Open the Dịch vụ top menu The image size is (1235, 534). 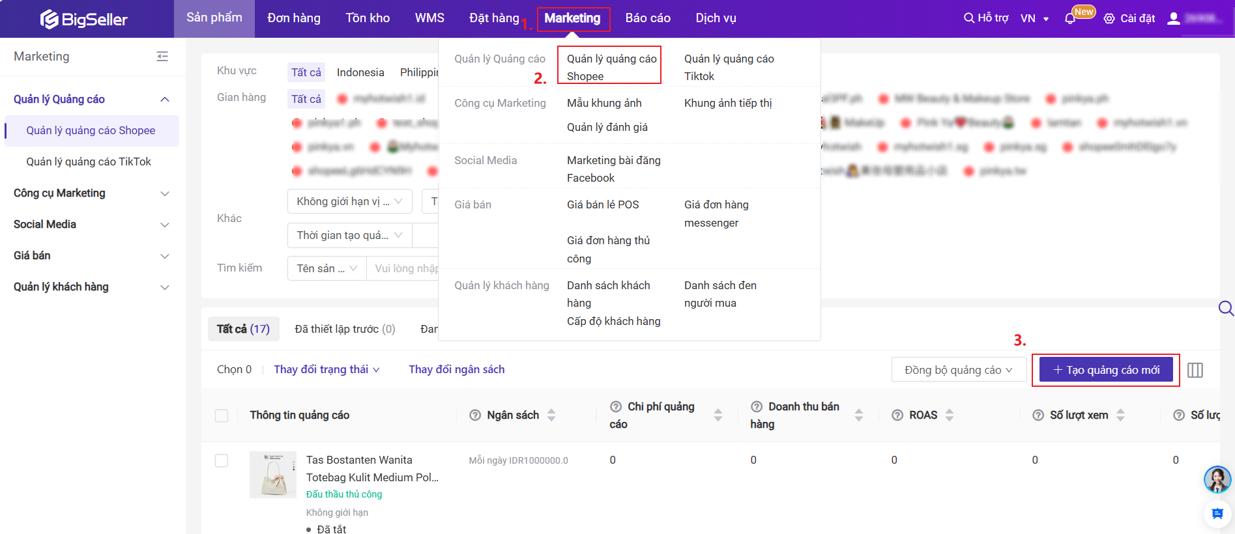pos(716,18)
